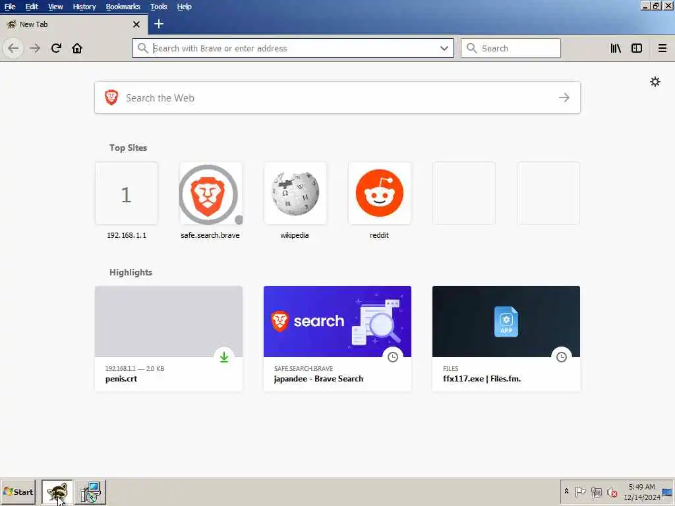Click the Search the Web field
The height and width of the screenshot is (506, 675).
pyautogui.click(x=337, y=98)
